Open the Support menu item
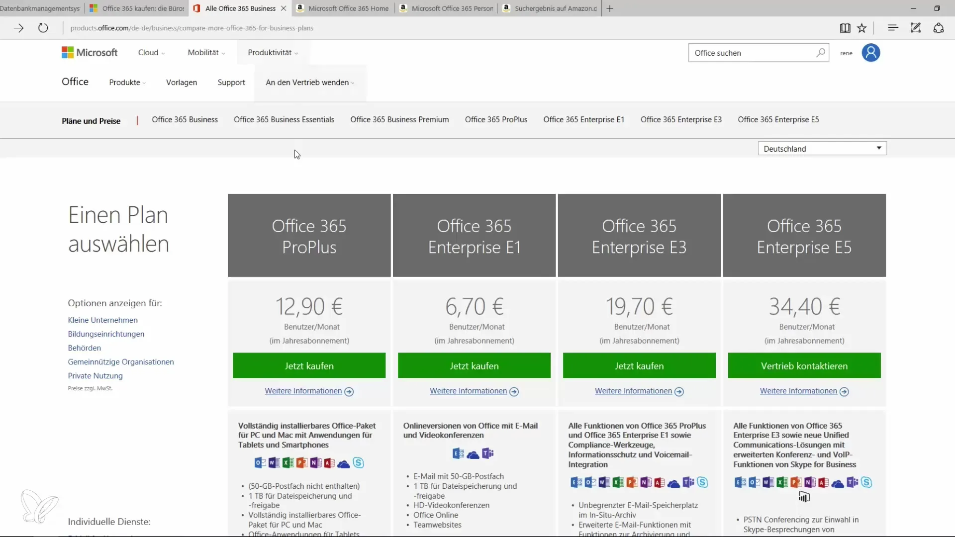This screenshot has height=537, width=955. click(231, 82)
